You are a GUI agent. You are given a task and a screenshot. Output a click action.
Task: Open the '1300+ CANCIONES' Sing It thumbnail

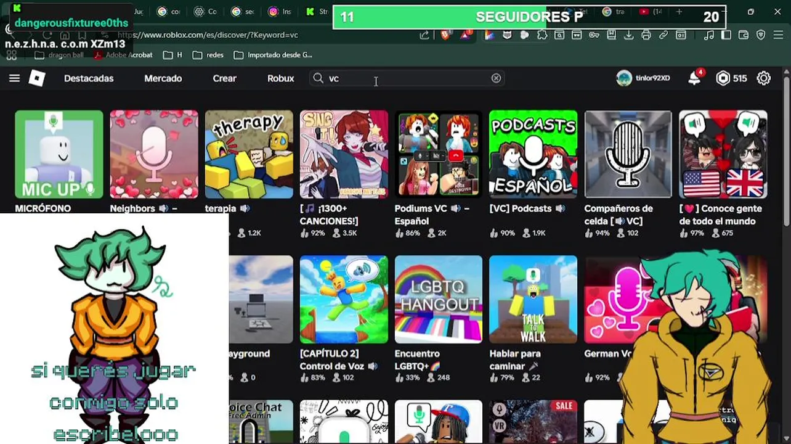[344, 154]
